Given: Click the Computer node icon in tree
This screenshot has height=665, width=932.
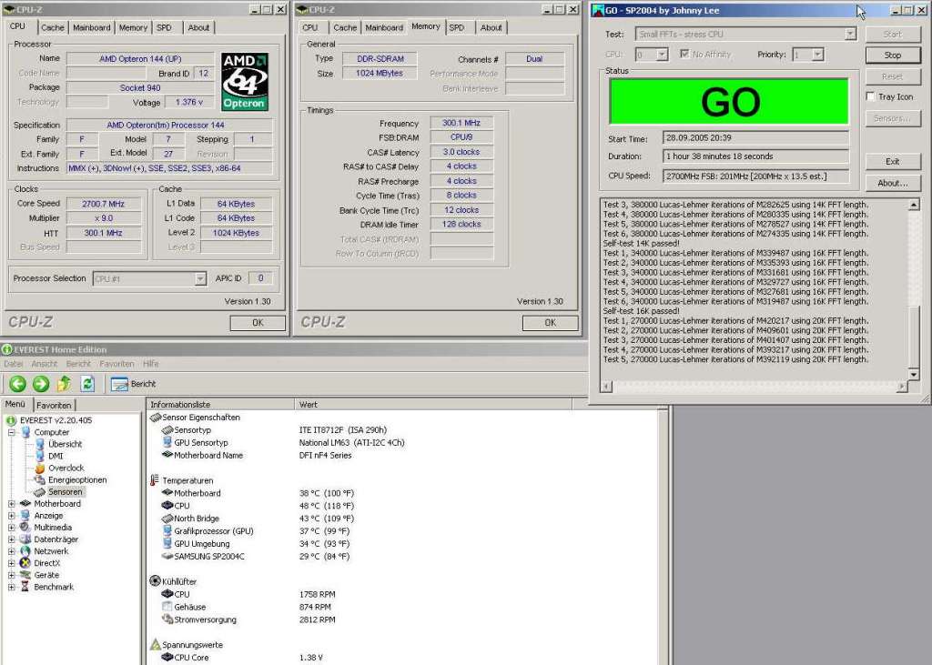Looking at the screenshot, I should point(25,432).
